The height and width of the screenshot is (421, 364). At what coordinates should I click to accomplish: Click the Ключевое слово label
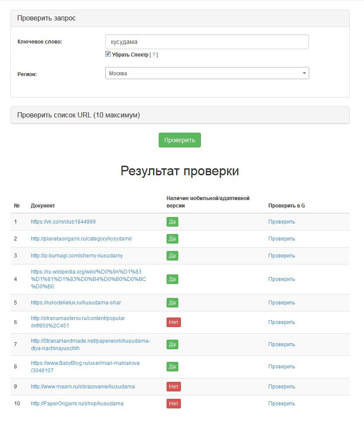(x=40, y=42)
